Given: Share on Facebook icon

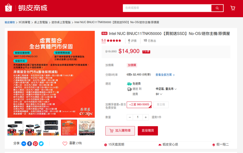Looking at the screenshot, I should 30,144.
